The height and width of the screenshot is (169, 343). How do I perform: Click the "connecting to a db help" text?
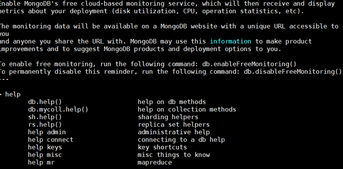(x=181, y=140)
